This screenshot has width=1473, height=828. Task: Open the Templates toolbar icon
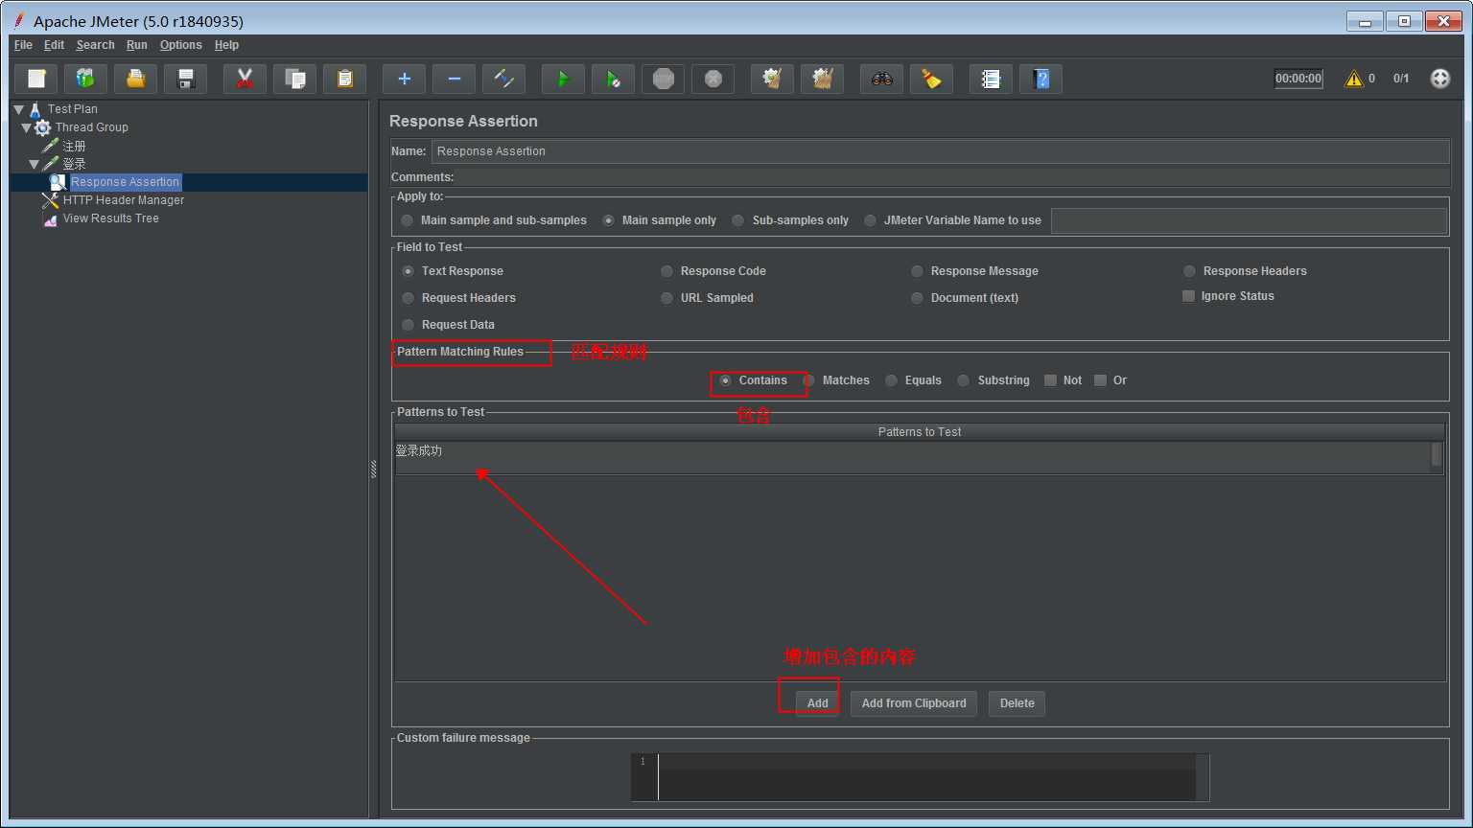click(x=85, y=79)
